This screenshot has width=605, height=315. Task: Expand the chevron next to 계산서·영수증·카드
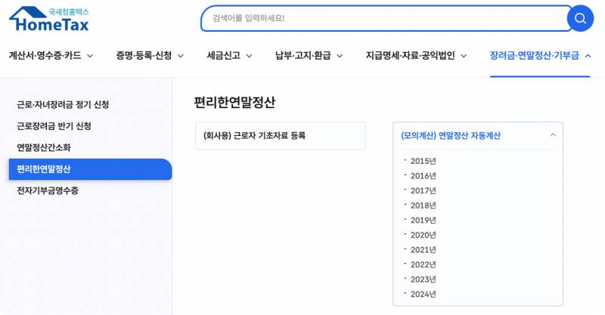click(x=90, y=56)
